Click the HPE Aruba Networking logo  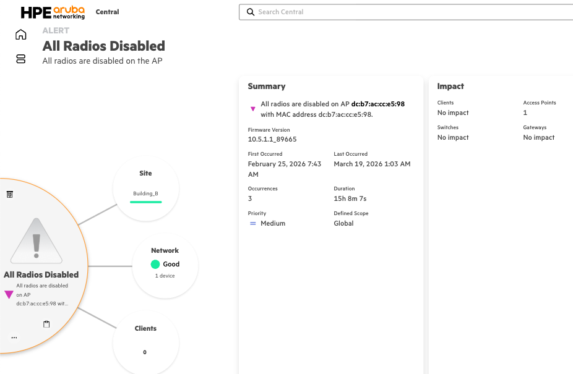click(53, 12)
